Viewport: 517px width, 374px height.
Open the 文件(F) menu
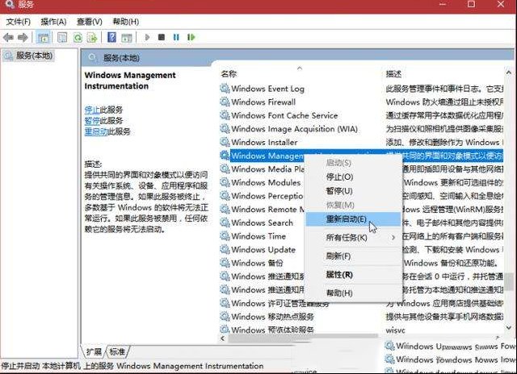[x=19, y=22]
